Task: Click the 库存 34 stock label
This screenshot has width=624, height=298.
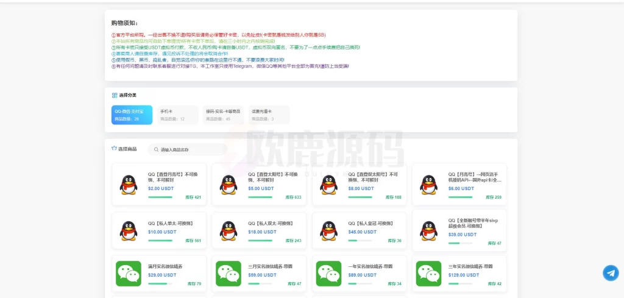Action: tap(394, 284)
